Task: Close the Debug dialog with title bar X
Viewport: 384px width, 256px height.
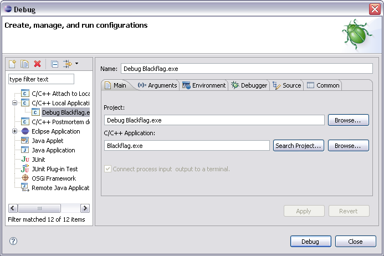Action: pos(375,9)
